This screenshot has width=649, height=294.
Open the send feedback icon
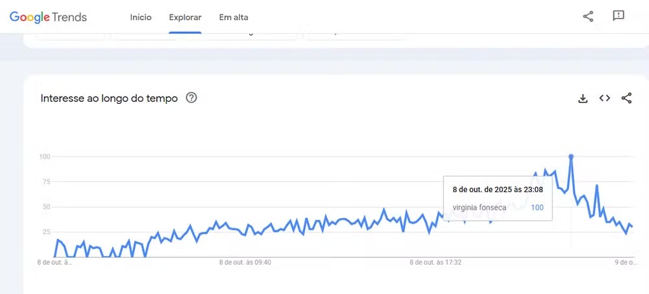tap(618, 16)
